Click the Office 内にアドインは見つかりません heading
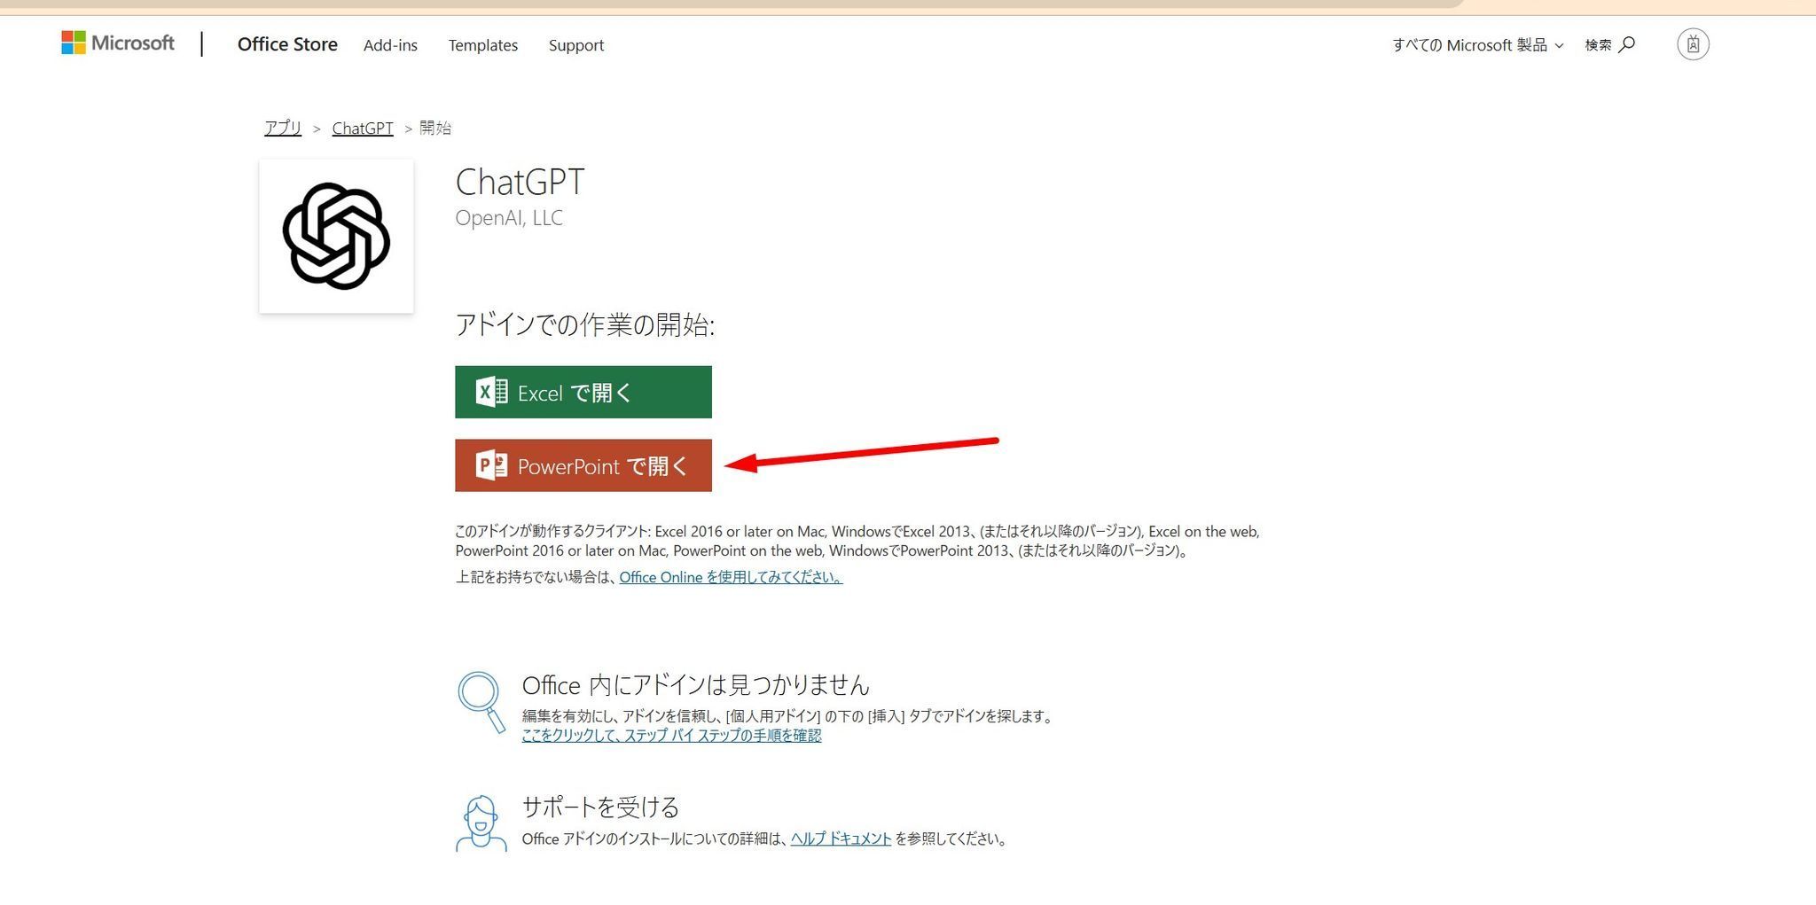 pos(696,684)
